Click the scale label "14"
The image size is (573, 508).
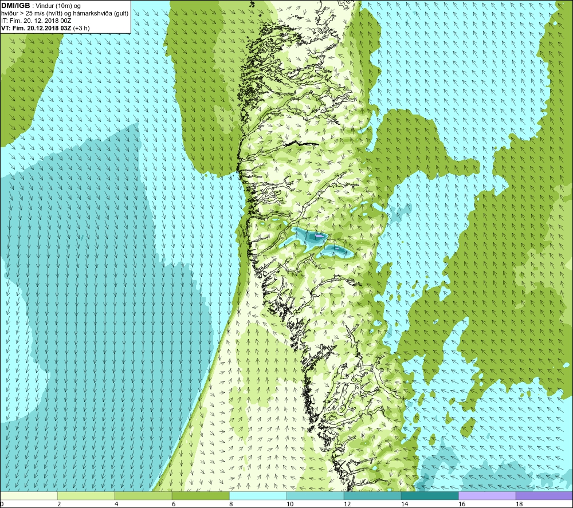point(405,504)
